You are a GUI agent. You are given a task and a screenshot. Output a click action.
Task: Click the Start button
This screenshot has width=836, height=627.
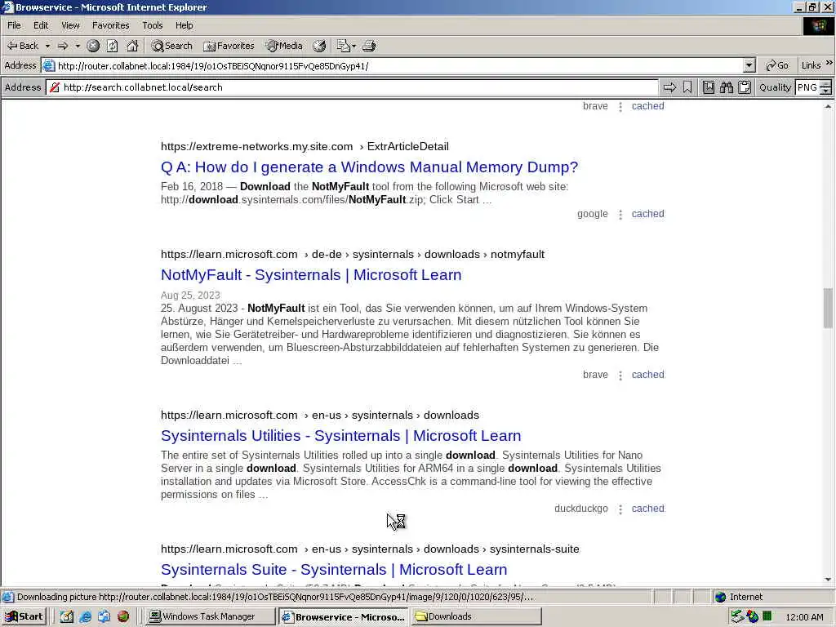24,616
